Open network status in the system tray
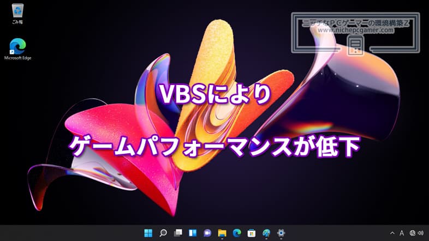This screenshot has height=241, width=429. (x=412, y=233)
